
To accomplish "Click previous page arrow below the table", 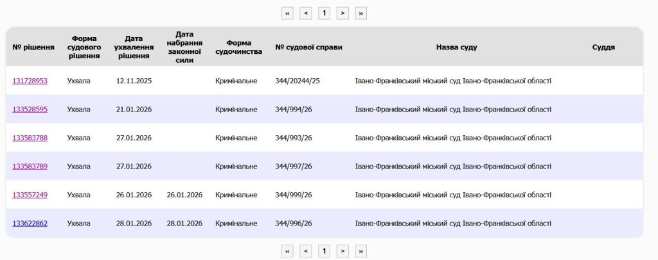I will tap(306, 251).
